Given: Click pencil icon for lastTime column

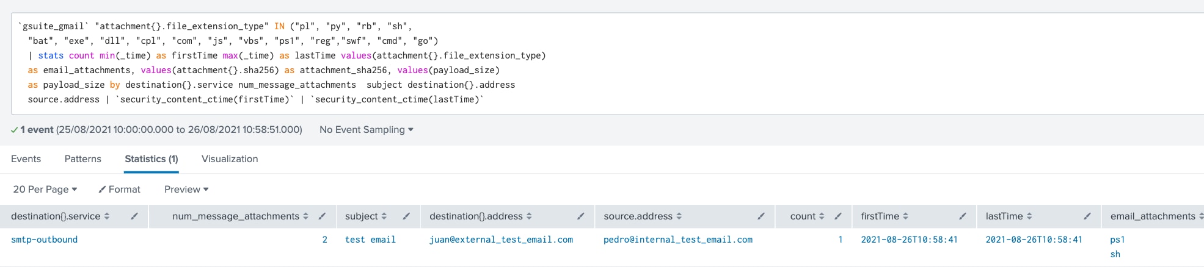Looking at the screenshot, I should 1087,216.
